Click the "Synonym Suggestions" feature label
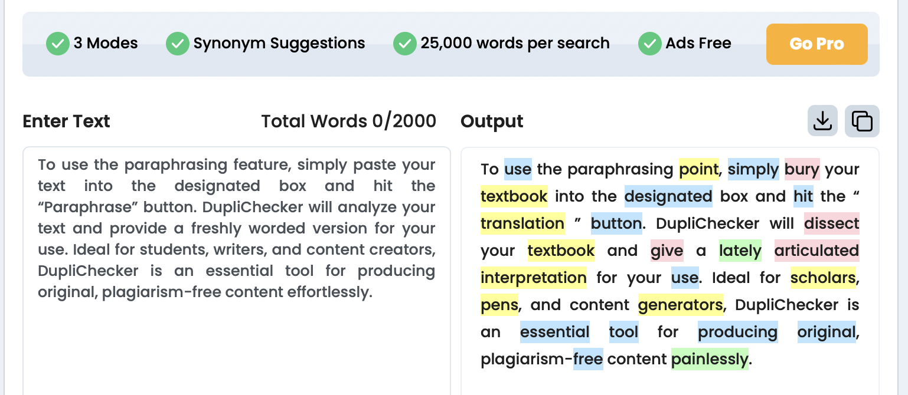Viewport: 908px width, 395px height. 279,44
